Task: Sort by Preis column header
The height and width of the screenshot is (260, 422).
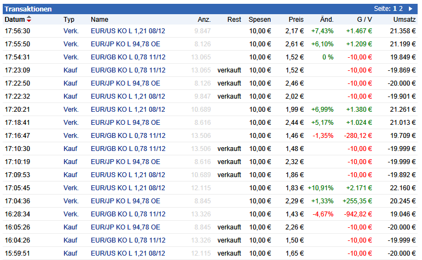Action: point(296,19)
